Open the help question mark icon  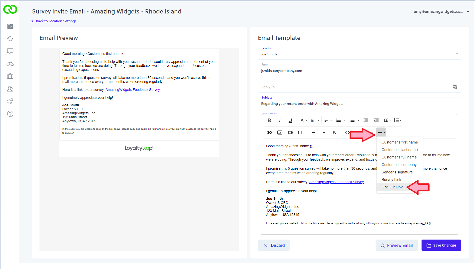click(10, 114)
